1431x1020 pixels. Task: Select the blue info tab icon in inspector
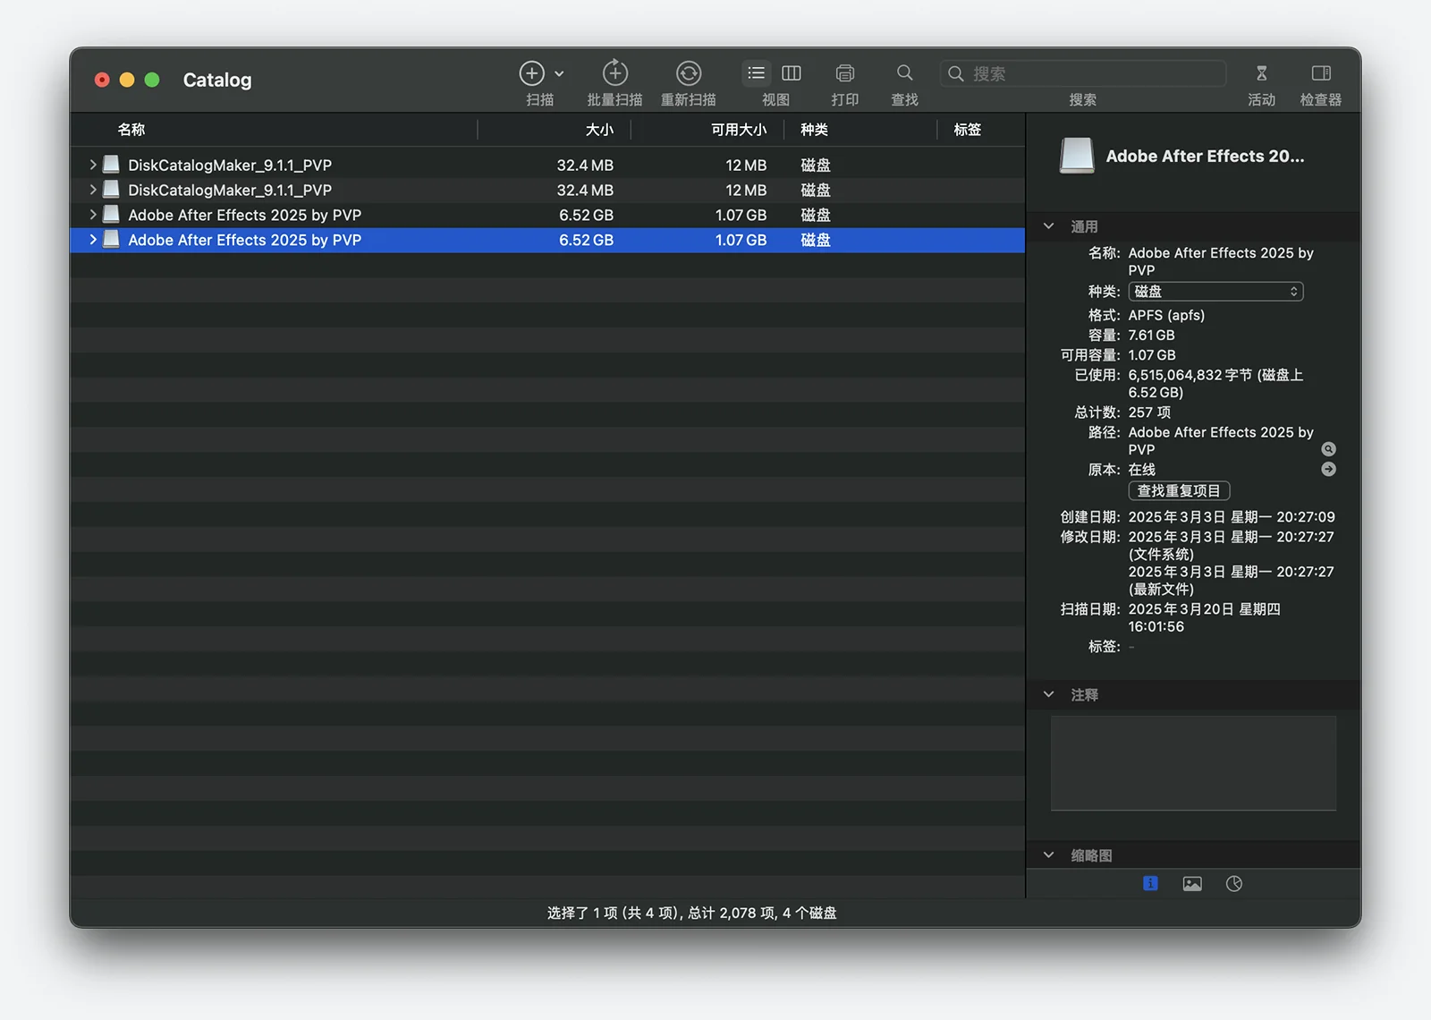1151,883
